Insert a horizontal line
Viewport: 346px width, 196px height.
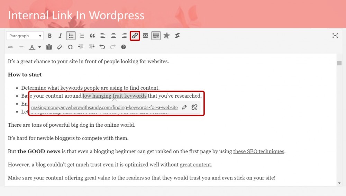(21, 47)
